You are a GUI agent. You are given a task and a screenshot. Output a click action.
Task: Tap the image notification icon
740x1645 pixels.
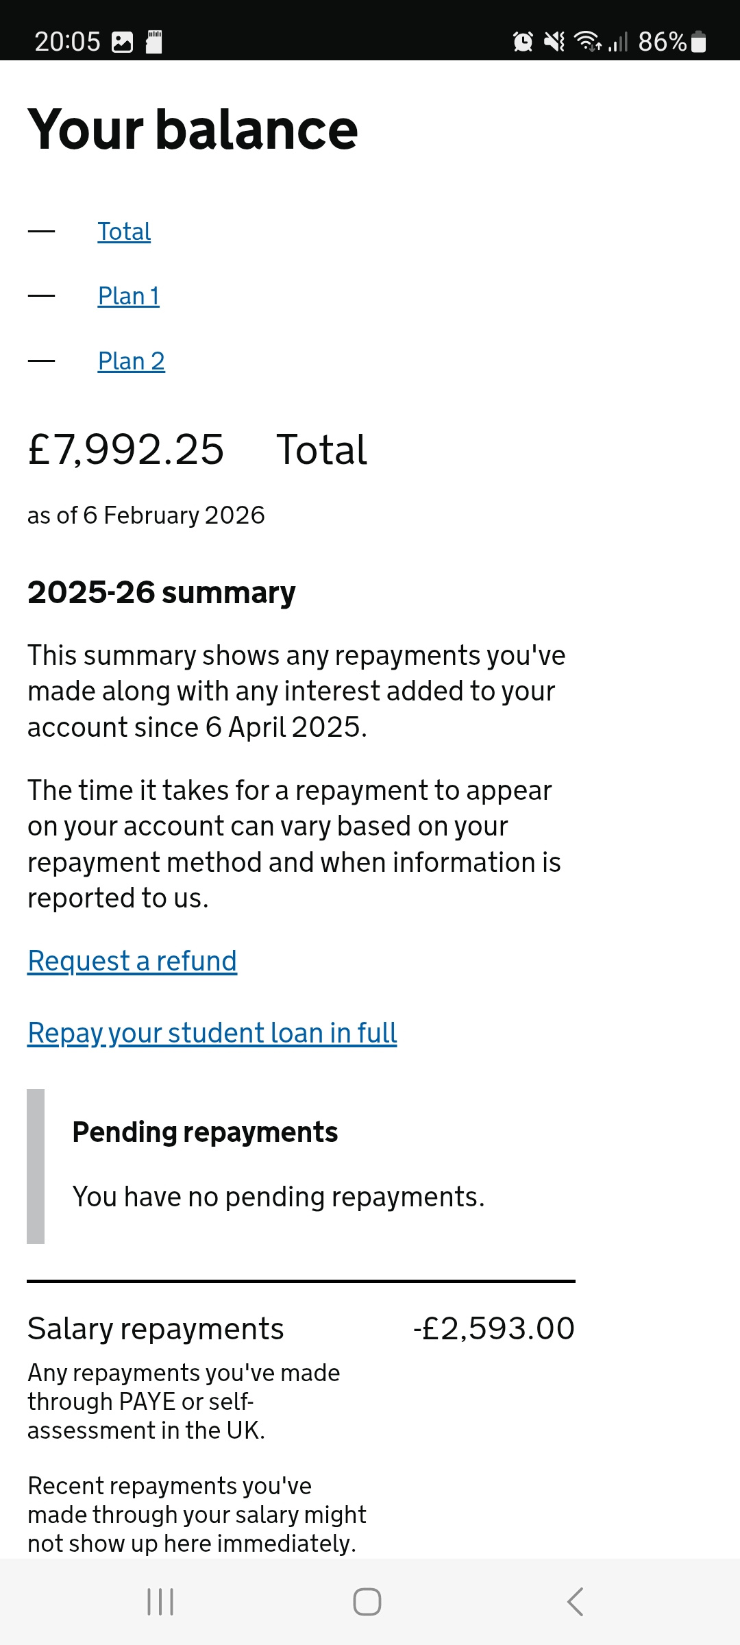[x=122, y=42]
